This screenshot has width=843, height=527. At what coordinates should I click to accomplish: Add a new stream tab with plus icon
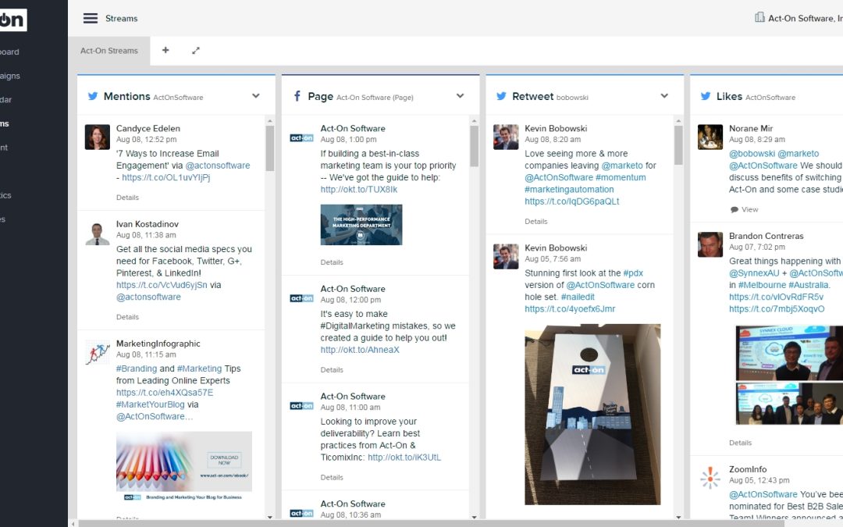point(165,50)
